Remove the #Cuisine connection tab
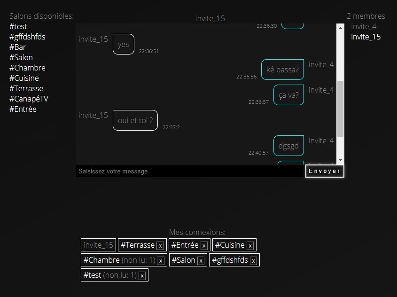Screen dimensions: 397x297 250,245
